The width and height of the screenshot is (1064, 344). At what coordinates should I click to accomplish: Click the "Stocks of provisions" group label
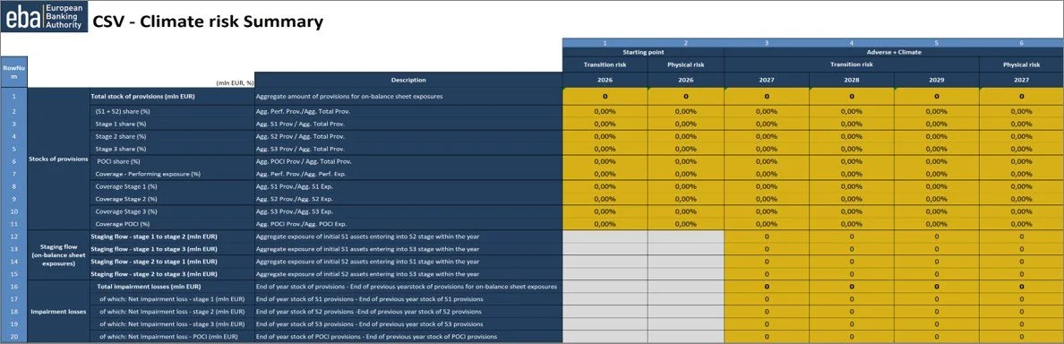pyautogui.click(x=58, y=159)
